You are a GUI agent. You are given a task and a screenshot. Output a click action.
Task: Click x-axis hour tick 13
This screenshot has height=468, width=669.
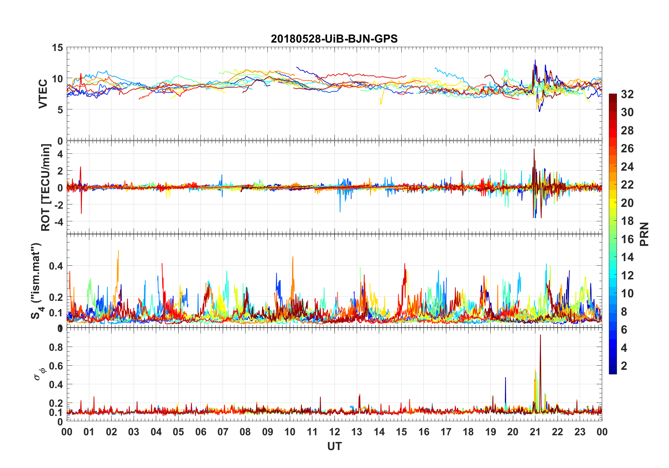[357, 432]
